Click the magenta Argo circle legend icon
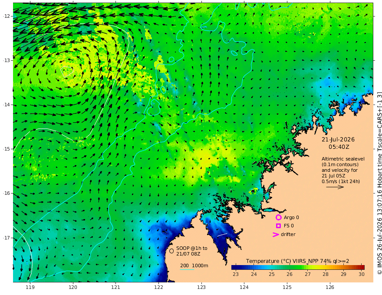Viewport: 382px width, 295px height. point(278,217)
